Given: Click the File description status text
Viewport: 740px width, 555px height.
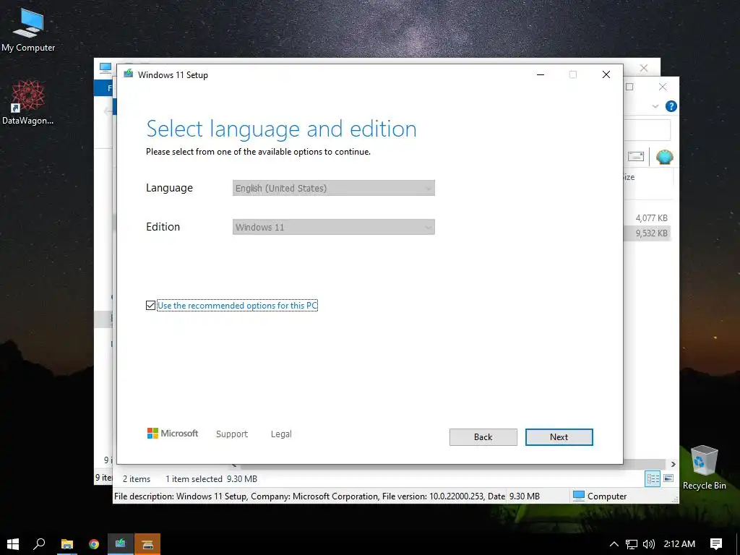Looking at the screenshot, I should point(309,496).
